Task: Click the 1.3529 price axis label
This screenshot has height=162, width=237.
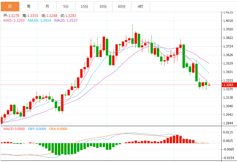Action: [x=228, y=63]
